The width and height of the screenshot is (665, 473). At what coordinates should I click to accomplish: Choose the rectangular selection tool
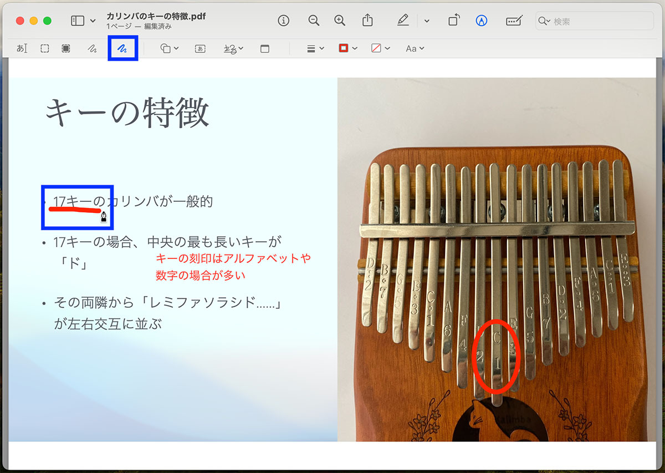point(45,48)
